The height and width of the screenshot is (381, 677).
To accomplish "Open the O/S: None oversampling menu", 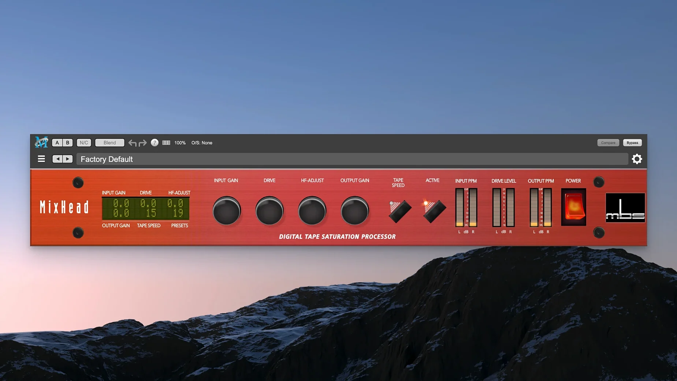I will 202,143.
